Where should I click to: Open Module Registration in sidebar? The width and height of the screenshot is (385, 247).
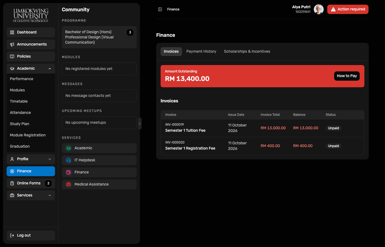point(31,135)
